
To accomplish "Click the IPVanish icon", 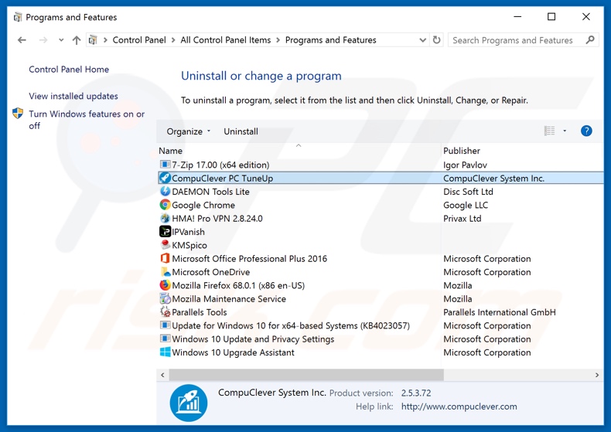I will point(166,231).
